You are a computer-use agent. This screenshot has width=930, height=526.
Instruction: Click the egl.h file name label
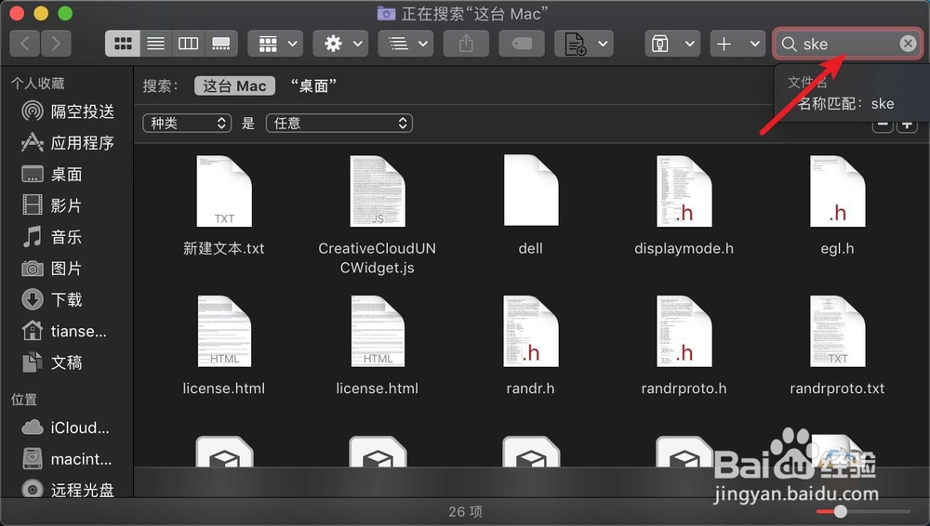(x=838, y=248)
